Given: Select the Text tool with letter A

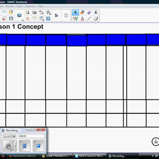Looking at the screenshot, I should coord(82,18).
